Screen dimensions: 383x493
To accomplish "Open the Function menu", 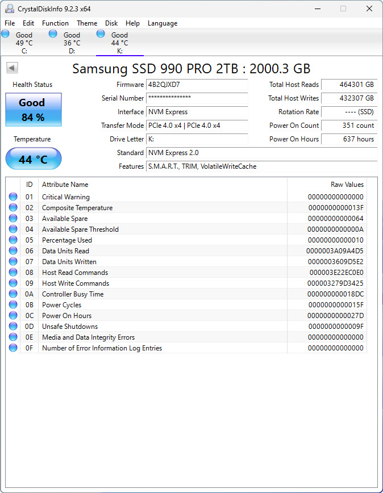I will click(x=55, y=23).
